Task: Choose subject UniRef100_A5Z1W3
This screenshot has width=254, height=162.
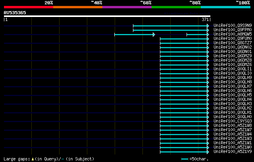Action: [x=233, y=138]
